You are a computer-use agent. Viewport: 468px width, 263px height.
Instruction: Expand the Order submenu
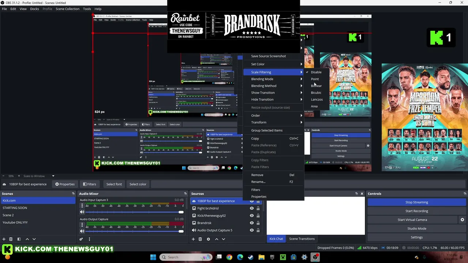pos(273,116)
